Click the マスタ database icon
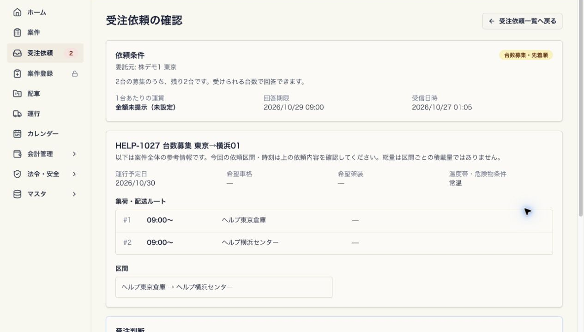The image size is (584, 332). (17, 194)
